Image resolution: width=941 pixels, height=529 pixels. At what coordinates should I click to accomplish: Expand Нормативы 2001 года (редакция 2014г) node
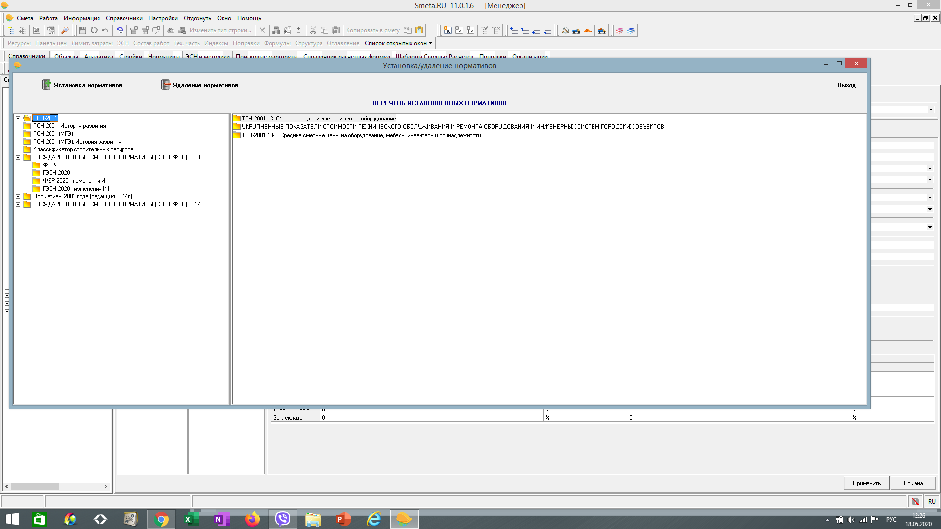point(18,196)
